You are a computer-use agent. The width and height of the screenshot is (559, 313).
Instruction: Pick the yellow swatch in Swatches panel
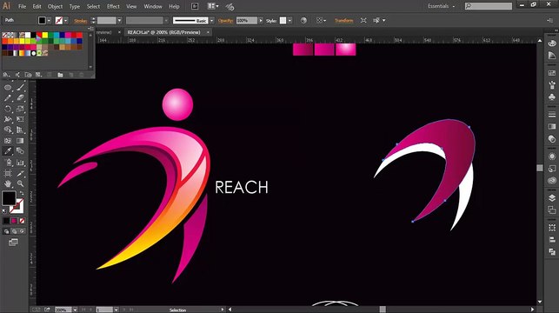[x=45, y=35]
